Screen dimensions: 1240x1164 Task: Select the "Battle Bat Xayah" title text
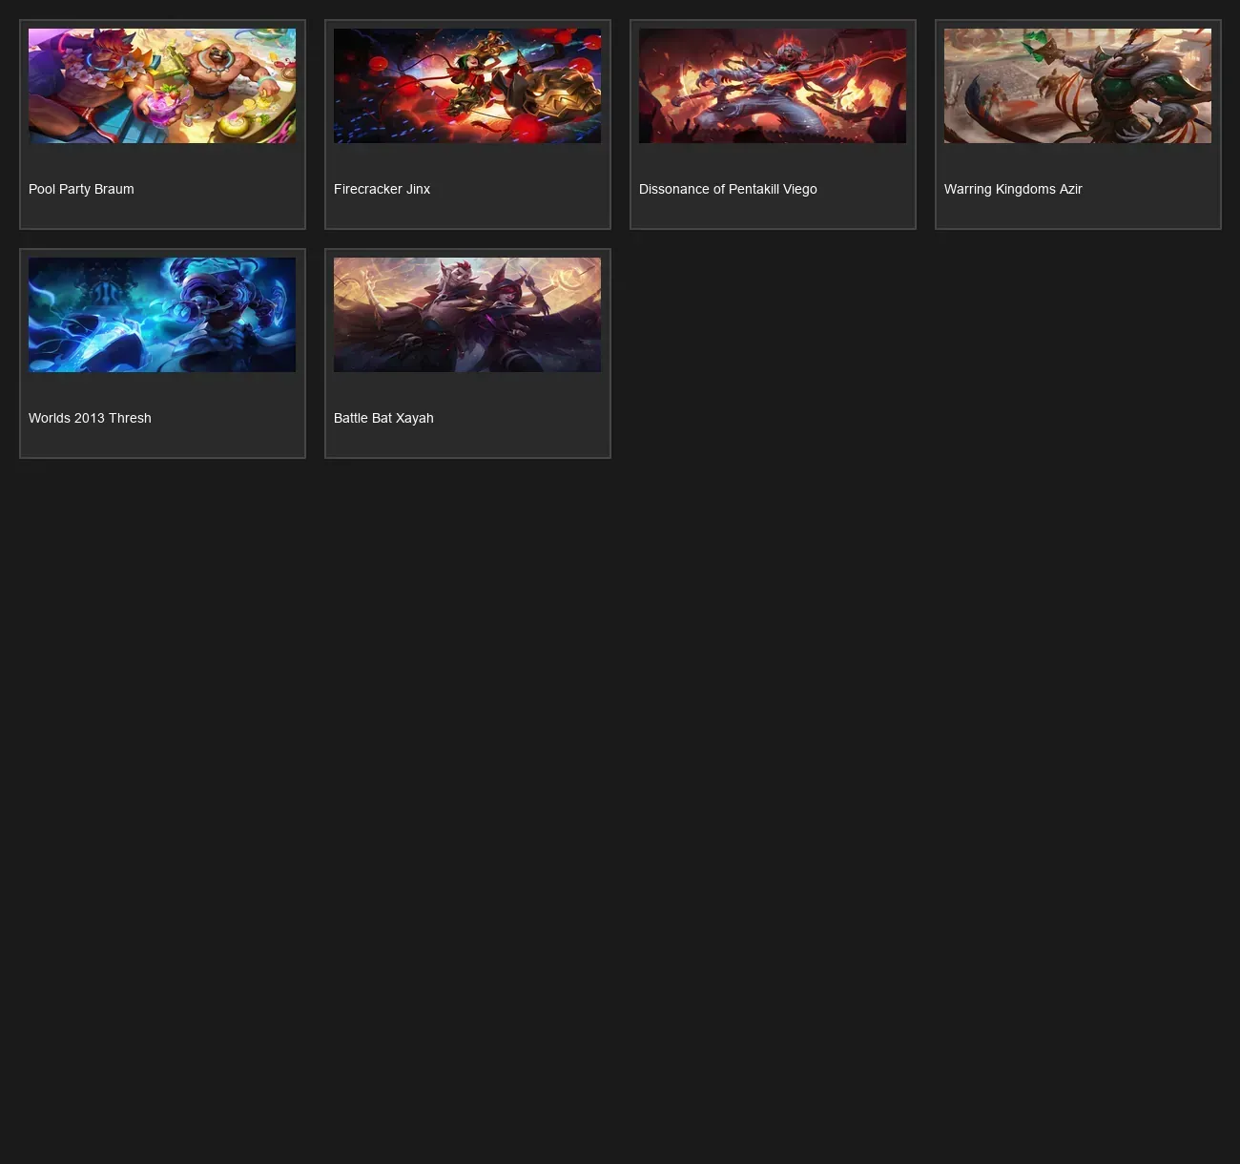pos(383,418)
